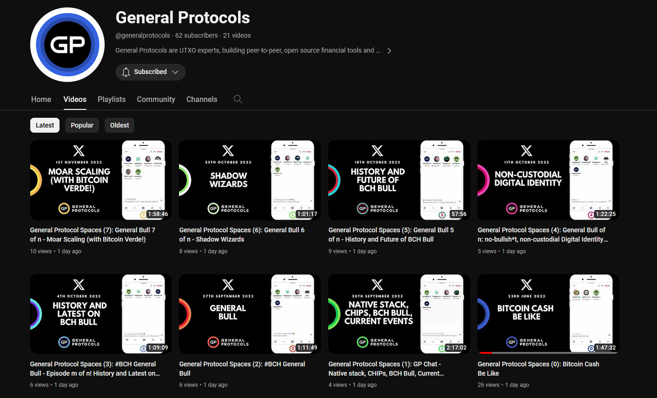Switch to the Playlists tab
Viewport: 657px width, 398px height.
[x=112, y=99]
